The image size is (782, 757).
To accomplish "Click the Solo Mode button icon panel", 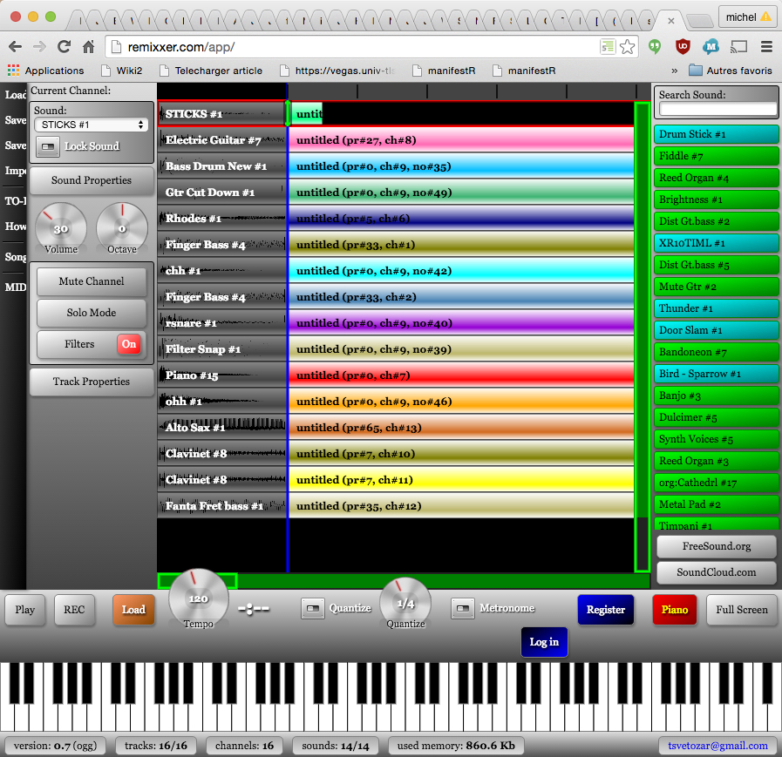I will 91,314.
